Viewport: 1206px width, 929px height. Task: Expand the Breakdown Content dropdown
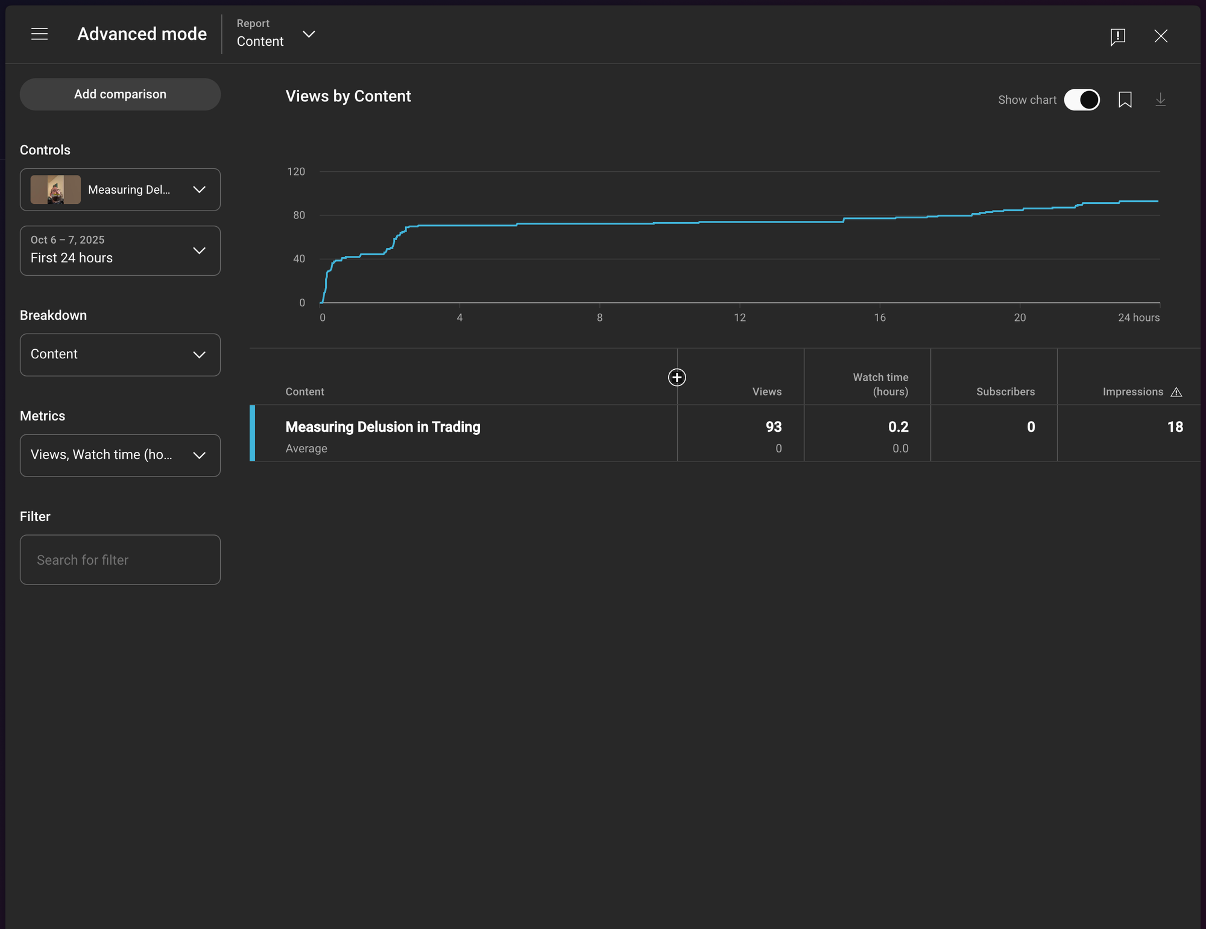click(x=120, y=355)
